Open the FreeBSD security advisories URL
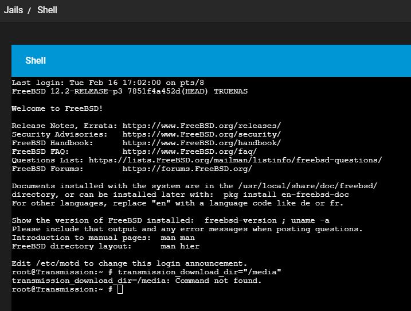The width and height of the screenshot is (411, 311). coord(202,134)
